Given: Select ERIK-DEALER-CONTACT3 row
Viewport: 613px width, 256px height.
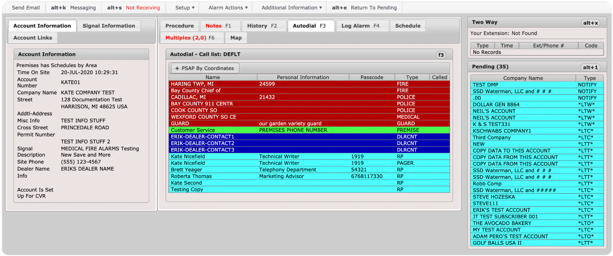Looking at the screenshot, I should (x=309, y=150).
